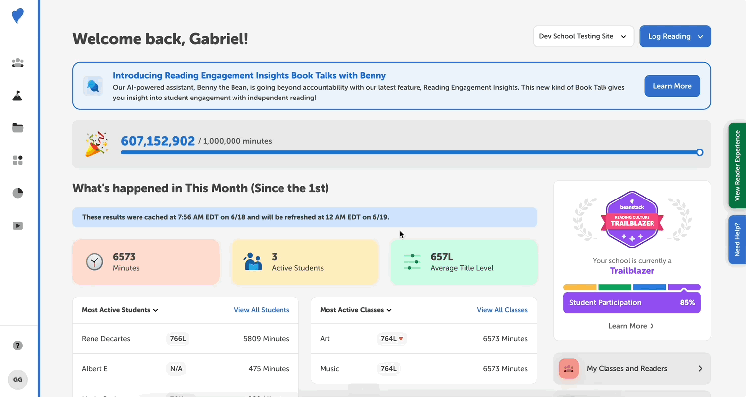Open the dashboard tiles sidebar icon
Viewport: 746px width, 397px height.
pyautogui.click(x=18, y=160)
